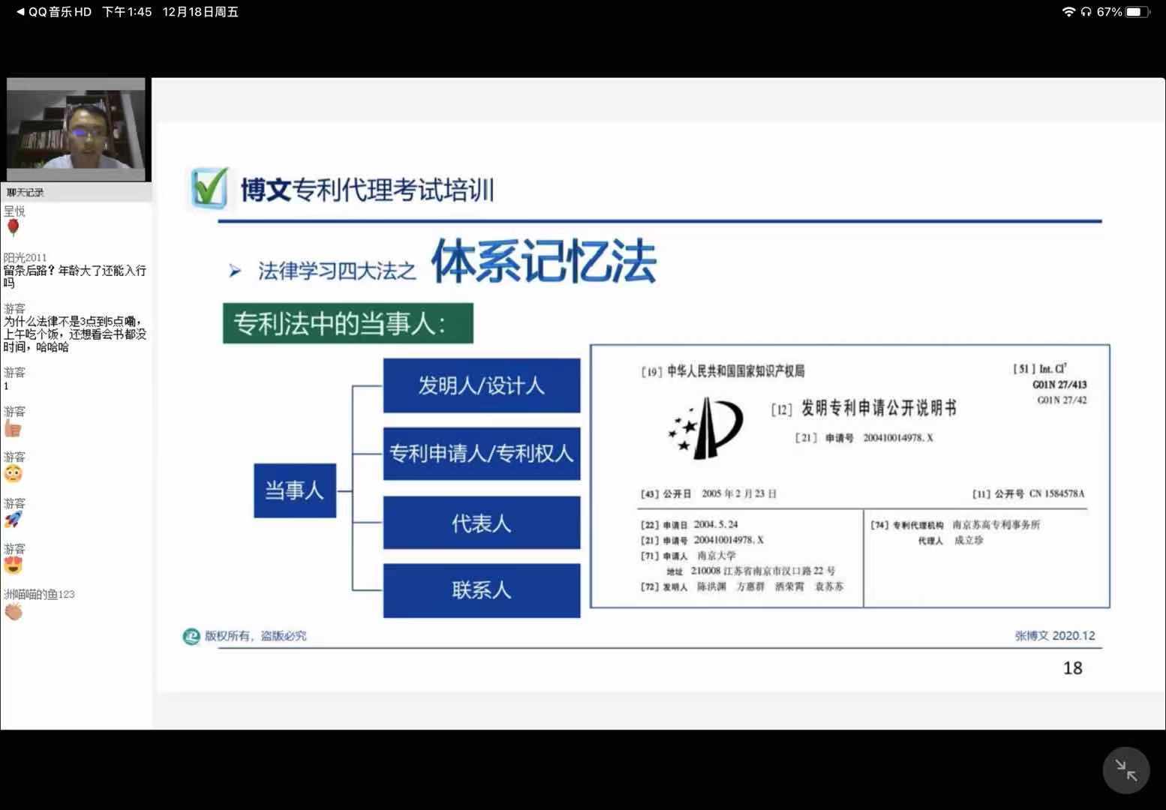Click the rocket emoji in chat
Image resolution: width=1166 pixels, height=810 pixels.
click(13, 519)
